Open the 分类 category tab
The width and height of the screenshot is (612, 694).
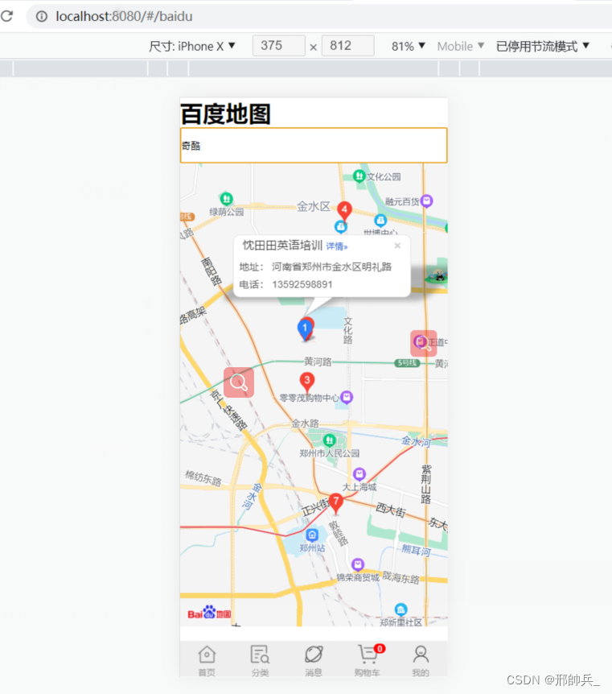click(x=260, y=661)
